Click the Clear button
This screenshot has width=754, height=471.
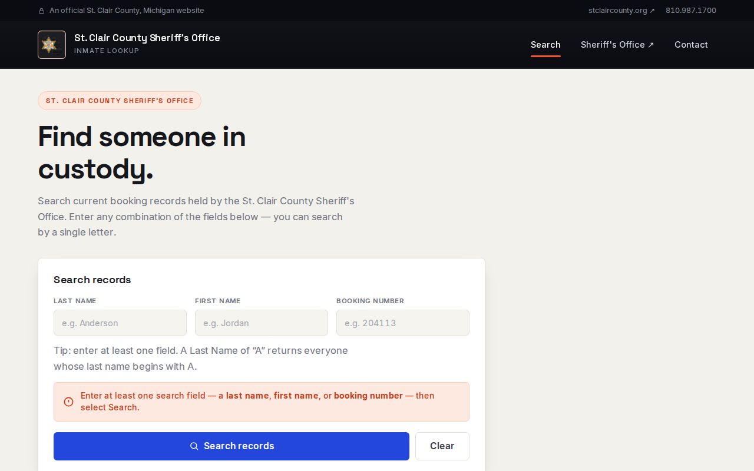click(x=442, y=446)
